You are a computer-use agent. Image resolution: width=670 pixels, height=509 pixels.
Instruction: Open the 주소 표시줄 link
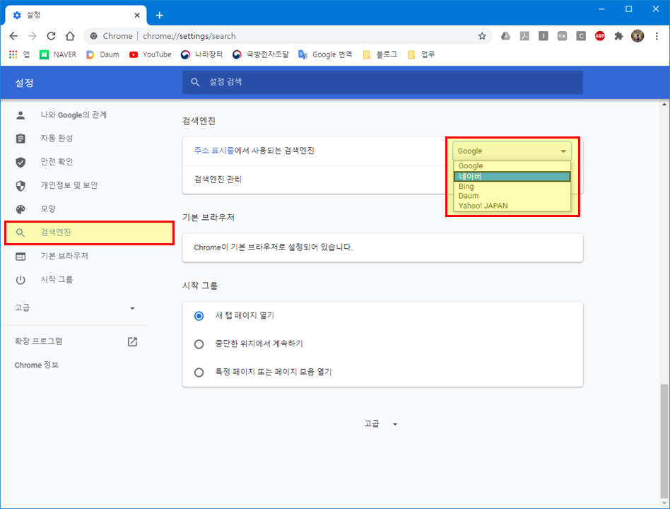pyautogui.click(x=214, y=151)
